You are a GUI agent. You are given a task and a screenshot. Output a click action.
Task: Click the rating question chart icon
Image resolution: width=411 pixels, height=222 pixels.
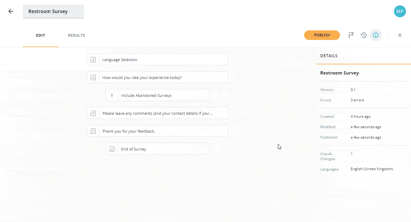tap(93, 77)
